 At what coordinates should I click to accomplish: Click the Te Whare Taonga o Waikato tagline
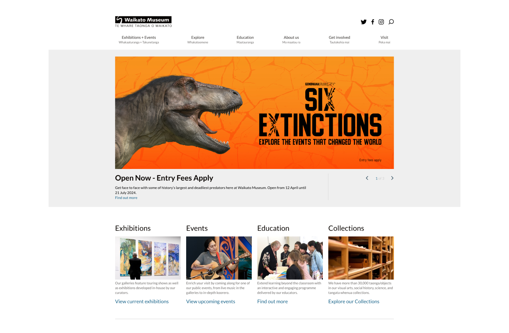pyautogui.click(x=143, y=26)
